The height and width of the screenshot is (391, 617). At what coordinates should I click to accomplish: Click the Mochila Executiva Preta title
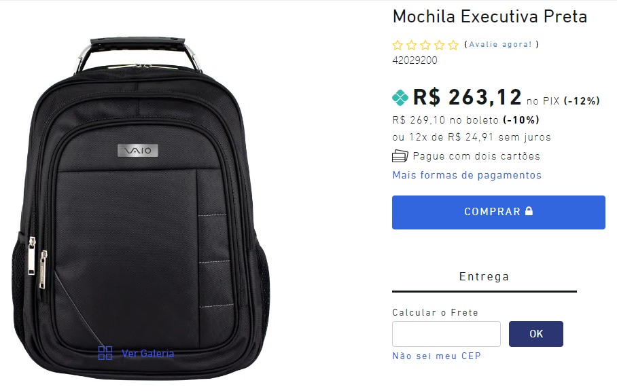(490, 16)
